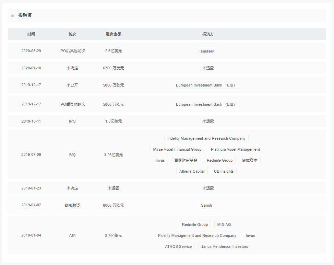Click the 投融资 section icon
This screenshot has width=334, height=265.
click(13, 15)
